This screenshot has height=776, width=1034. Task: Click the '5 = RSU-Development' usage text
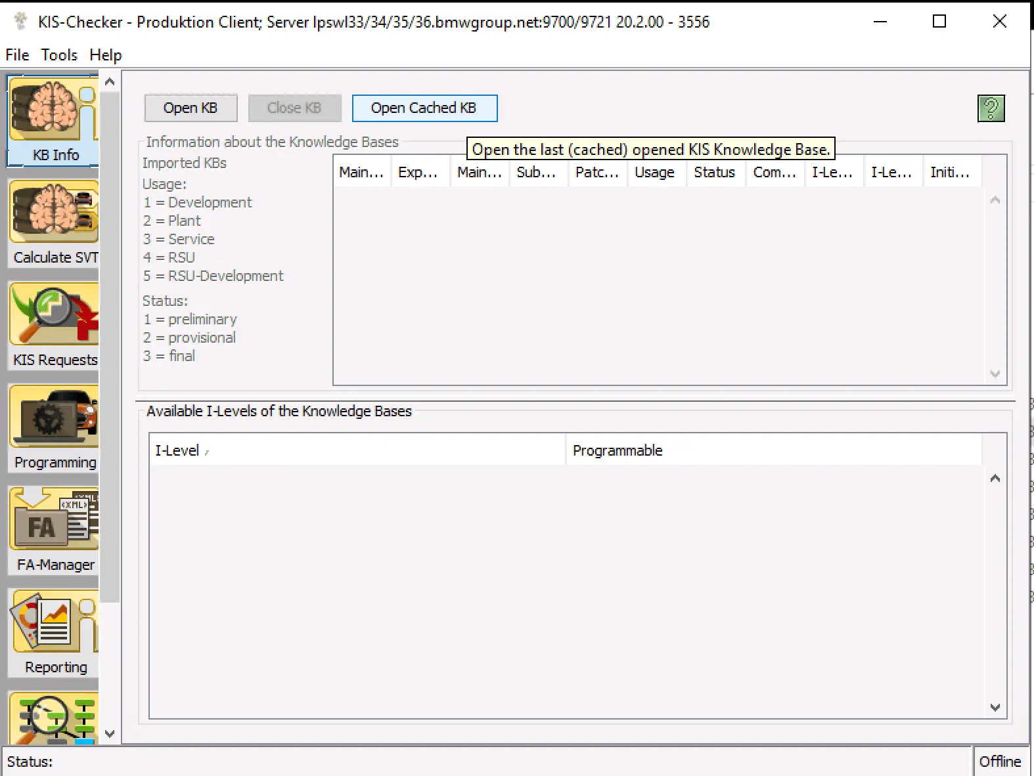[x=213, y=276]
